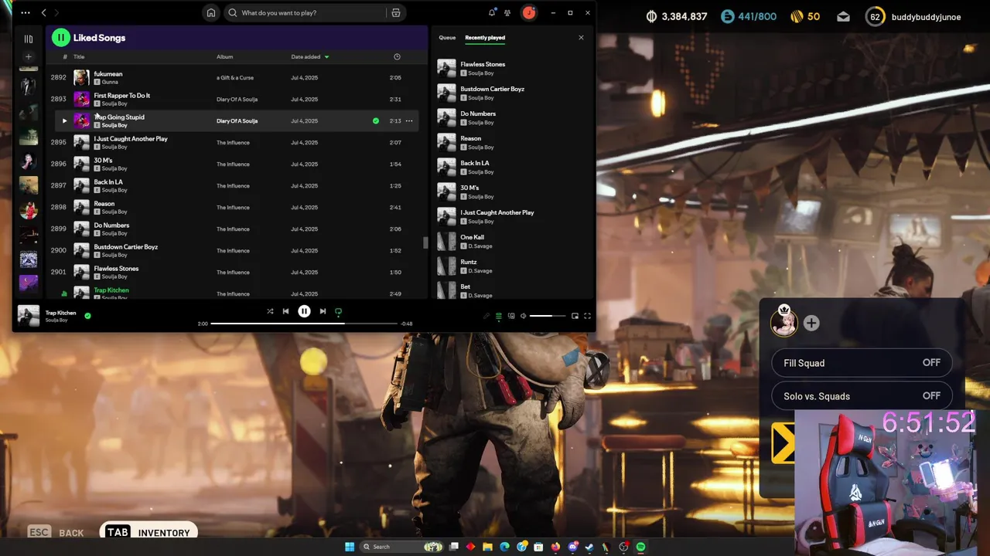Viewport: 990px width, 556px height.
Task: Toggle the repeat button
Action: (x=338, y=311)
